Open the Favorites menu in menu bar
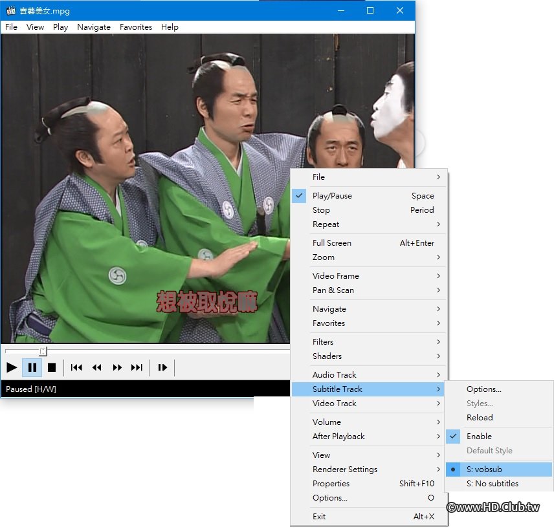Image resolution: width=554 pixels, height=529 pixels. tap(136, 27)
